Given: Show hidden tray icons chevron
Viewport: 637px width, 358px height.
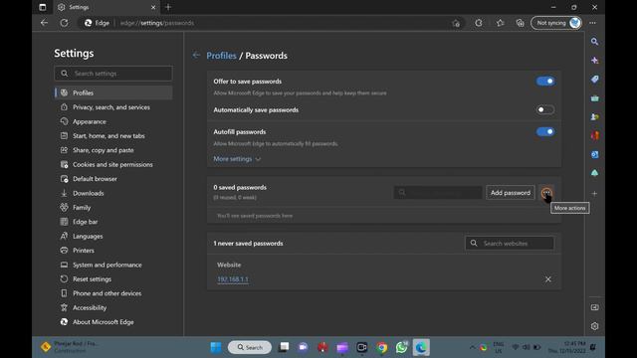Looking at the screenshot, I should point(472,347).
